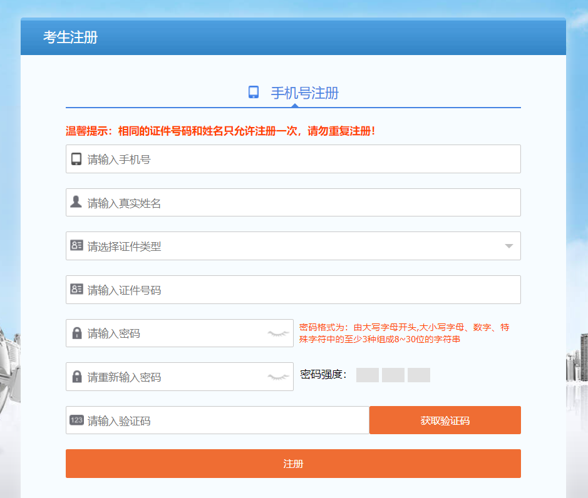
Task: Open the 证件类型 dropdown menu
Action: [x=510, y=246]
